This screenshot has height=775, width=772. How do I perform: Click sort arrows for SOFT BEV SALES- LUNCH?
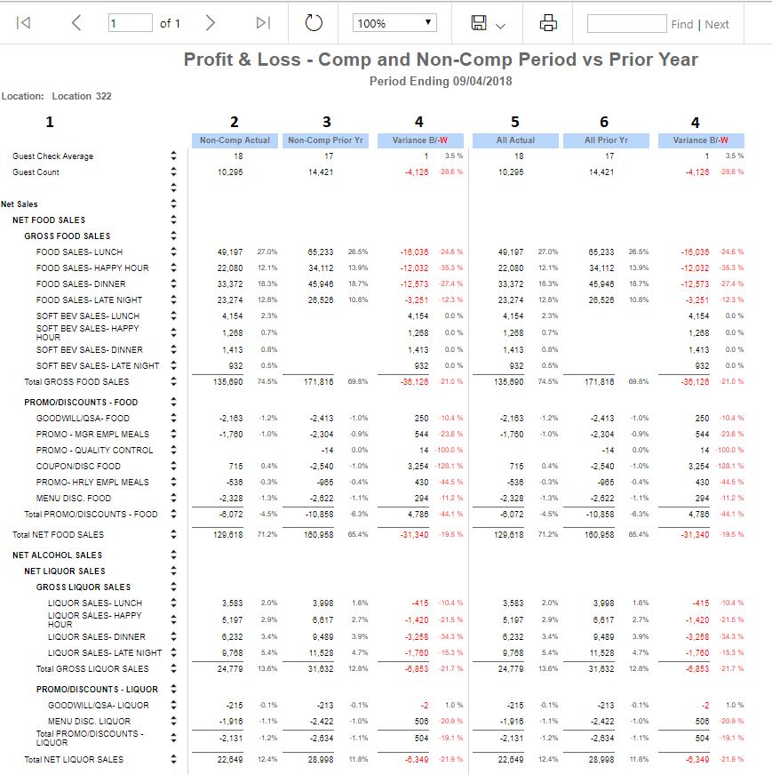click(173, 316)
